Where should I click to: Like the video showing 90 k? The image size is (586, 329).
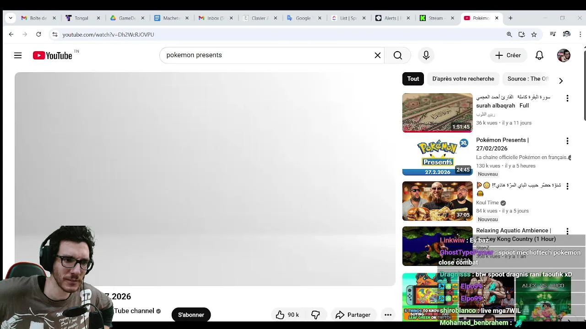pos(288,315)
